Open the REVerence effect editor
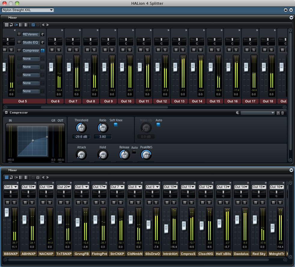Viewport: 295px width, 267px height. (42, 34)
